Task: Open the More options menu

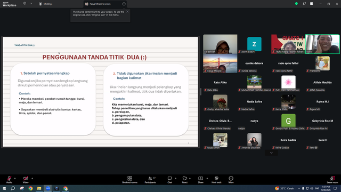Action: coord(231,180)
